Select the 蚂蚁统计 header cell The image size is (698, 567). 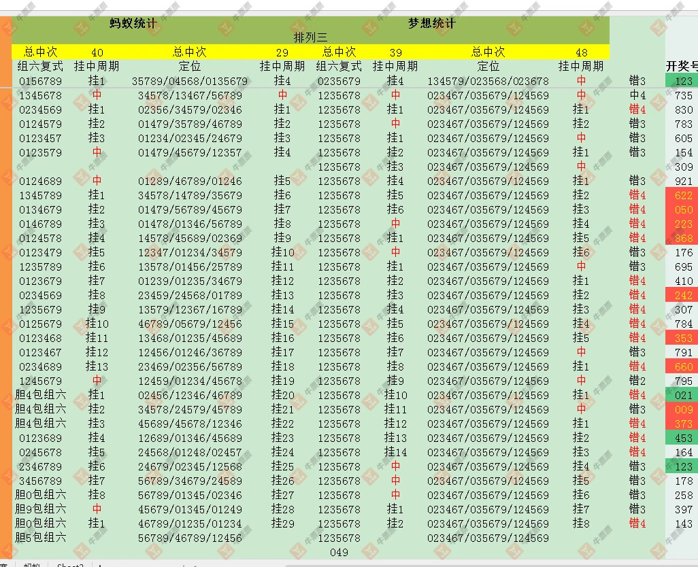[133, 24]
